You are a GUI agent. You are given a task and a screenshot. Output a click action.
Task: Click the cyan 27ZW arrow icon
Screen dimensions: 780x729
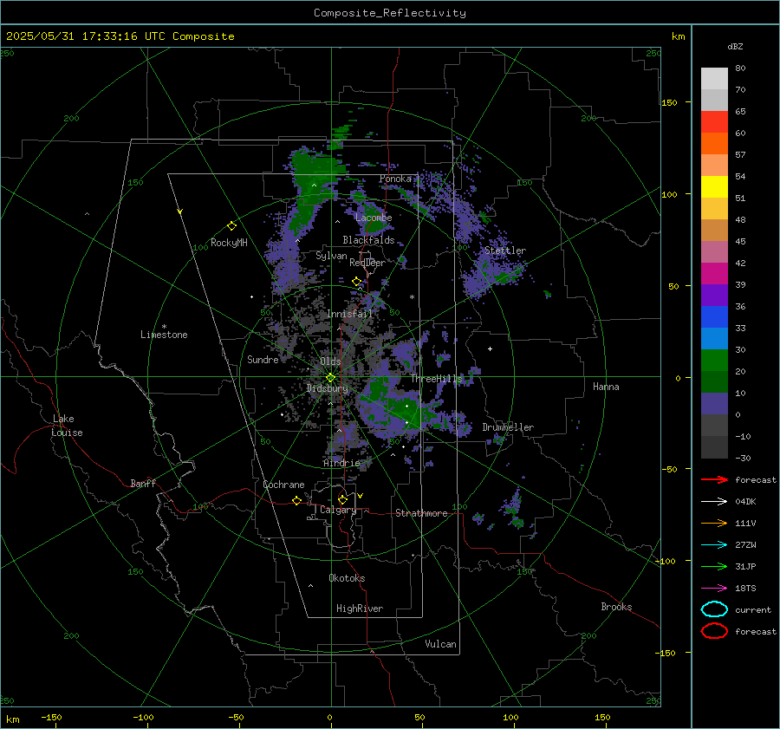click(714, 545)
